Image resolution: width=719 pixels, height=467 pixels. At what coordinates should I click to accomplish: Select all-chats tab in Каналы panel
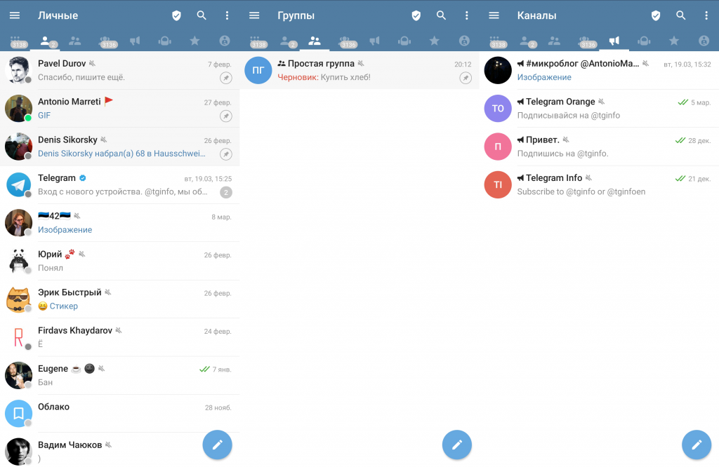pos(498,41)
